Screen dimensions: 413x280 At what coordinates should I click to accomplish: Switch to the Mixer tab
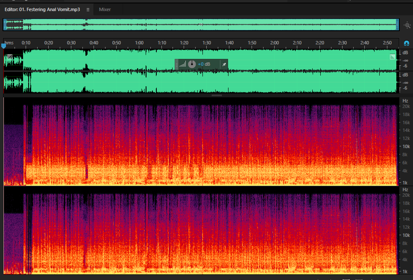point(105,9)
